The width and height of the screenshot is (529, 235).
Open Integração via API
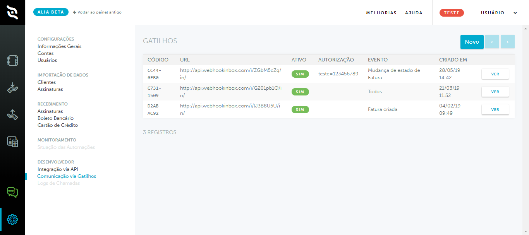coord(58,169)
